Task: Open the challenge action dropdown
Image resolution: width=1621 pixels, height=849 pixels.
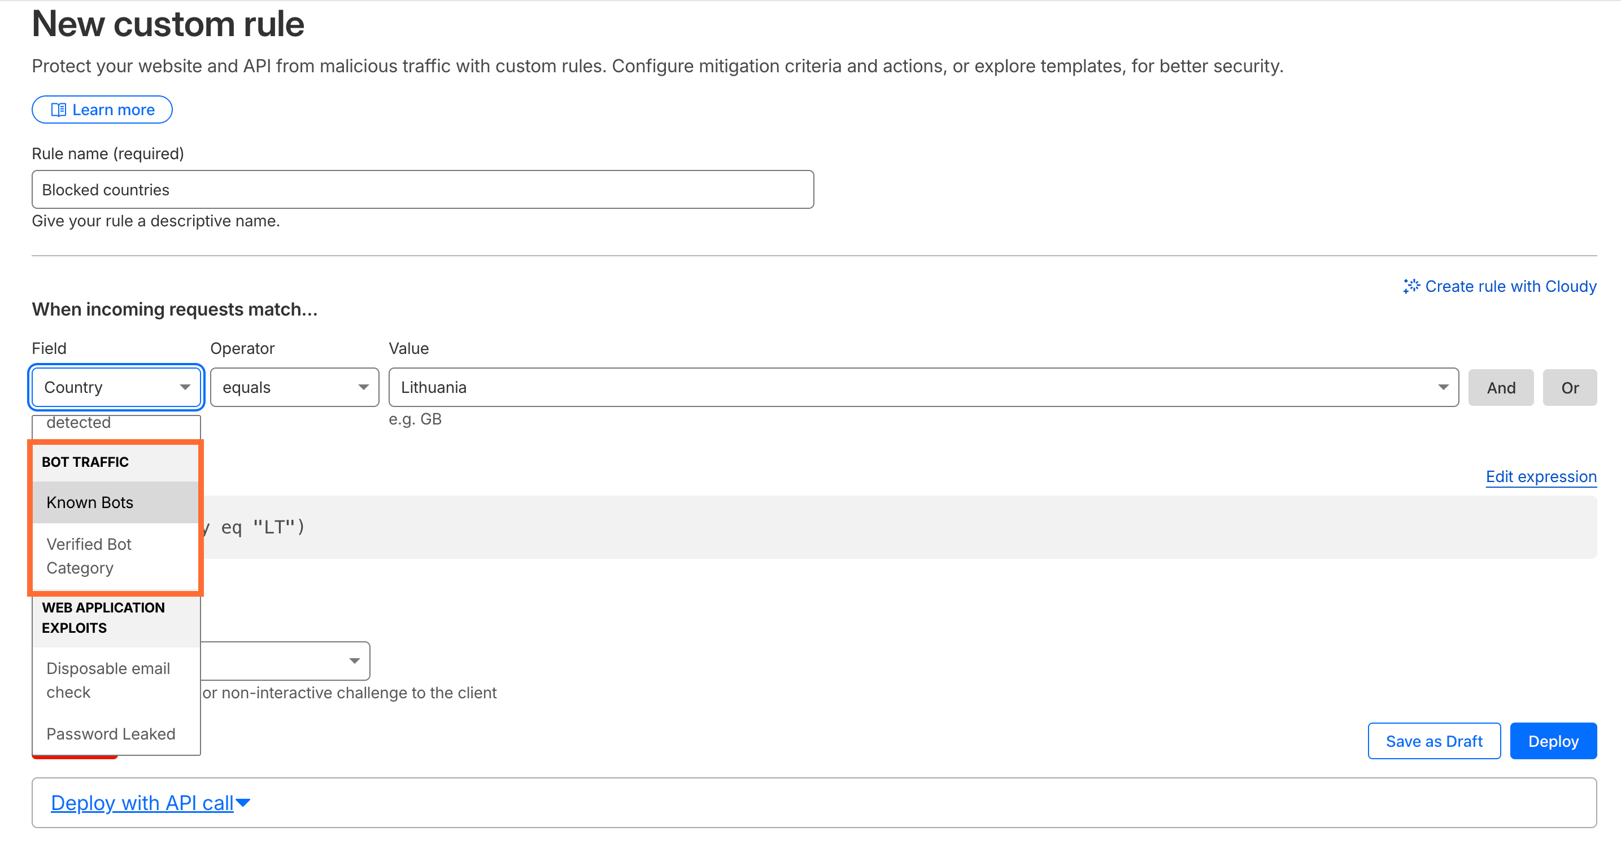Action: tap(354, 660)
